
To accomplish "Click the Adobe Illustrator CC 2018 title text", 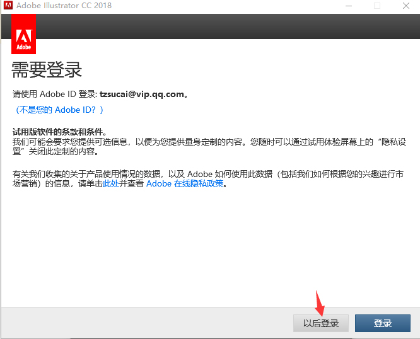I will (64, 5).
